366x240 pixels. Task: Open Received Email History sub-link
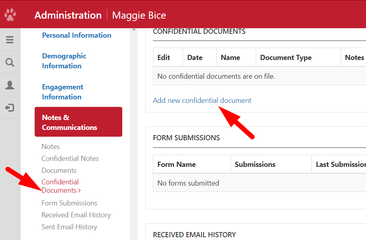[76, 215]
